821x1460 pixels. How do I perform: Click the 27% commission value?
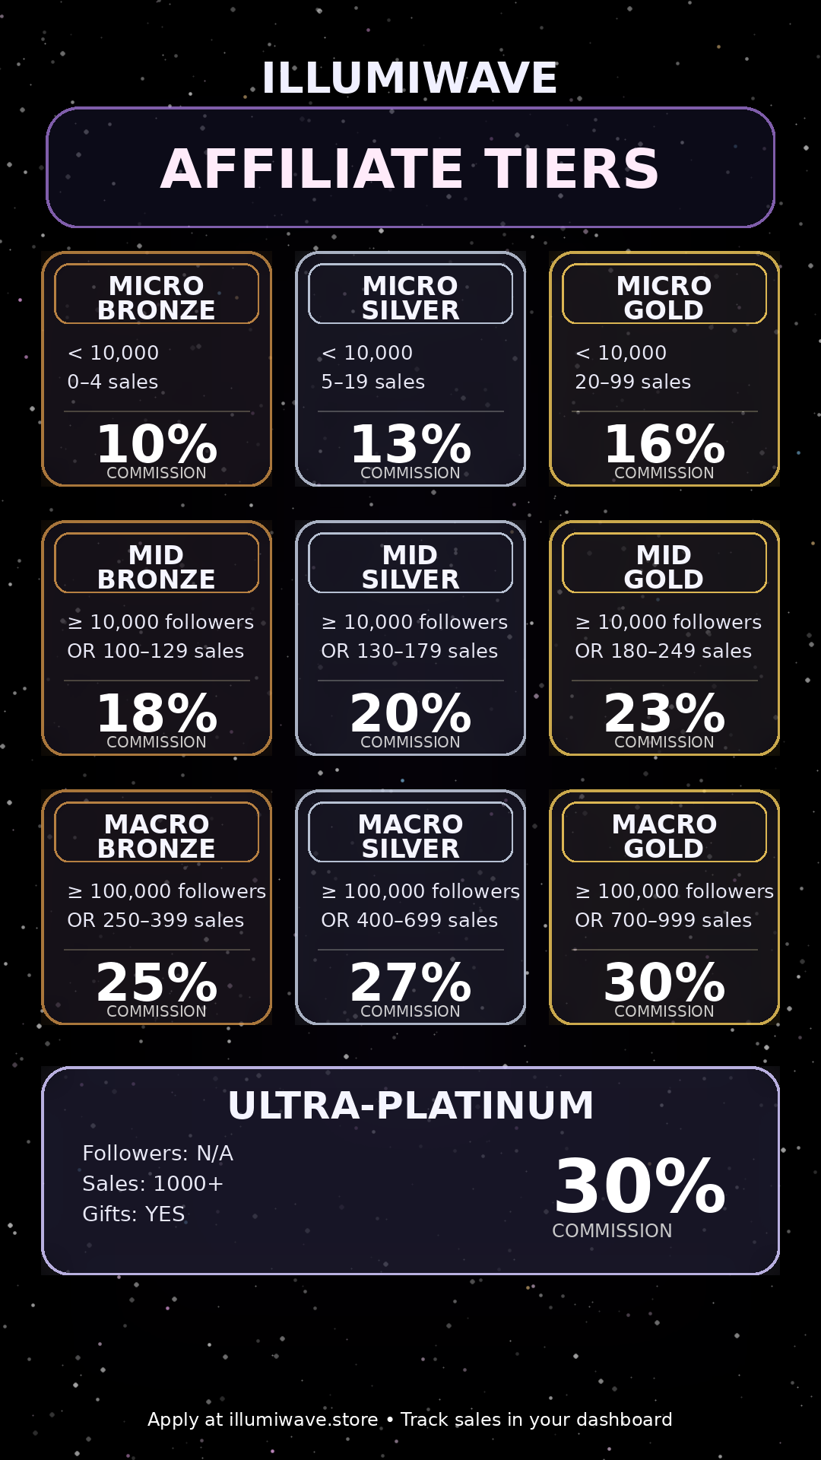[410, 983]
